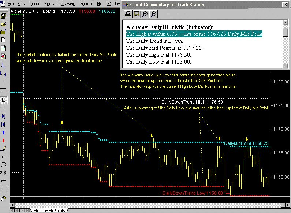
Task: Select the blue up arrow drawing tool
Action: tap(3, 132)
